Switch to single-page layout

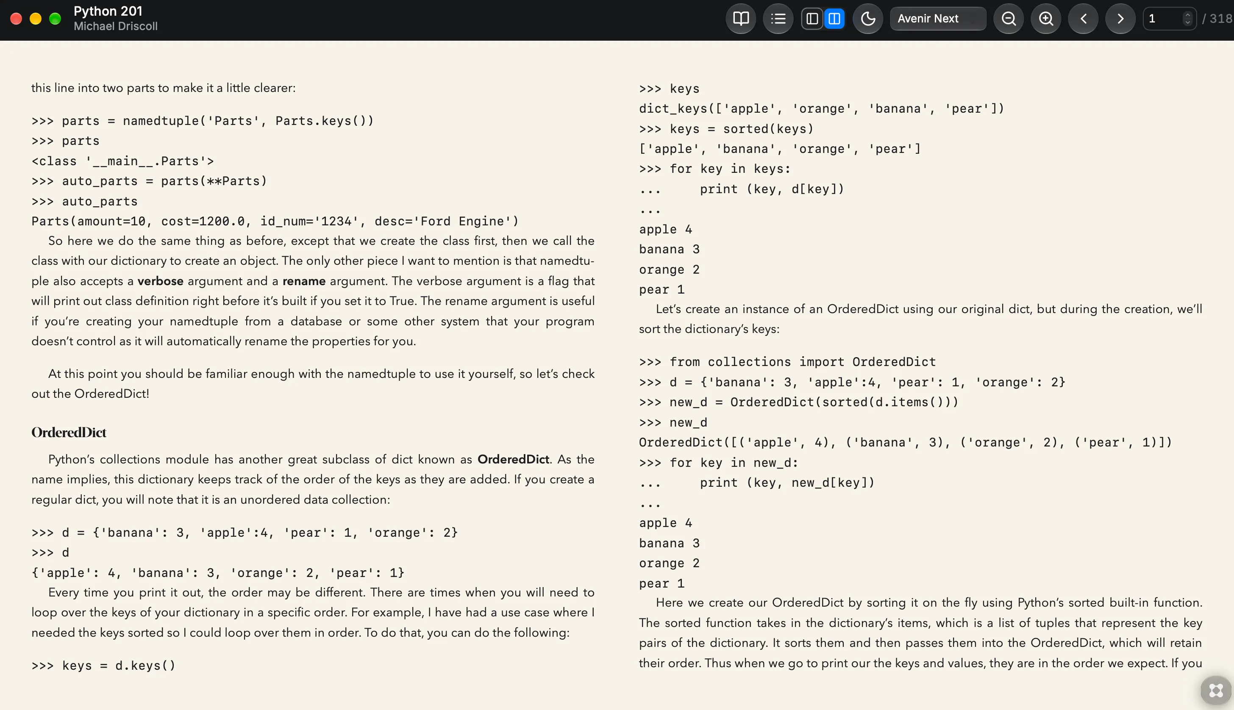[x=812, y=19]
